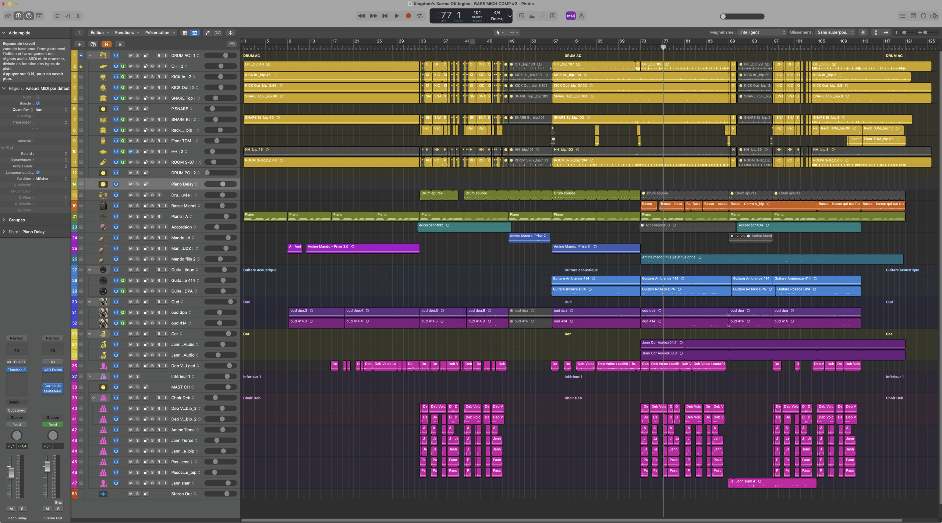Select the Jann slam.4 region

coord(775,483)
